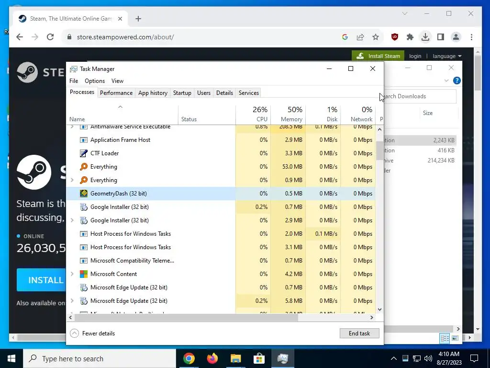Click the Steam login link
The width and height of the screenshot is (490, 368).
point(415,56)
